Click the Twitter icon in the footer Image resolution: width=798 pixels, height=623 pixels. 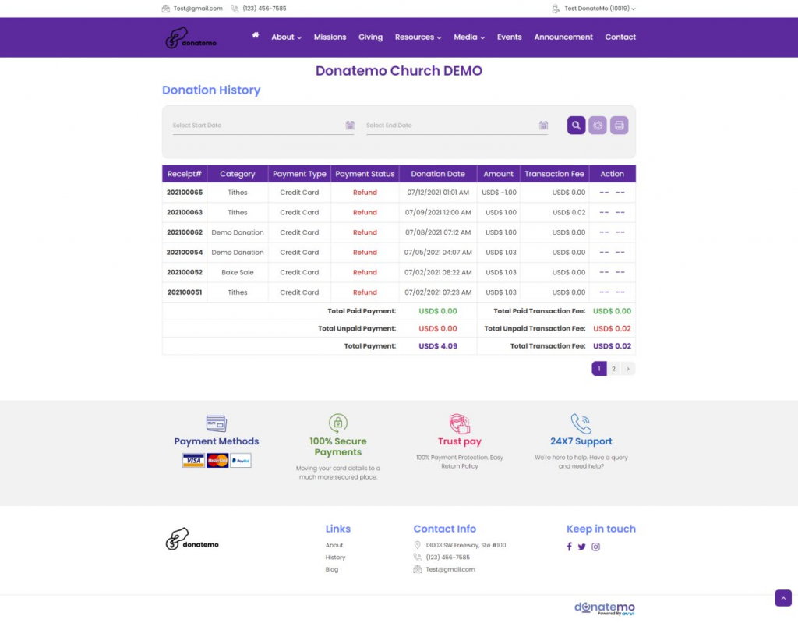point(582,547)
